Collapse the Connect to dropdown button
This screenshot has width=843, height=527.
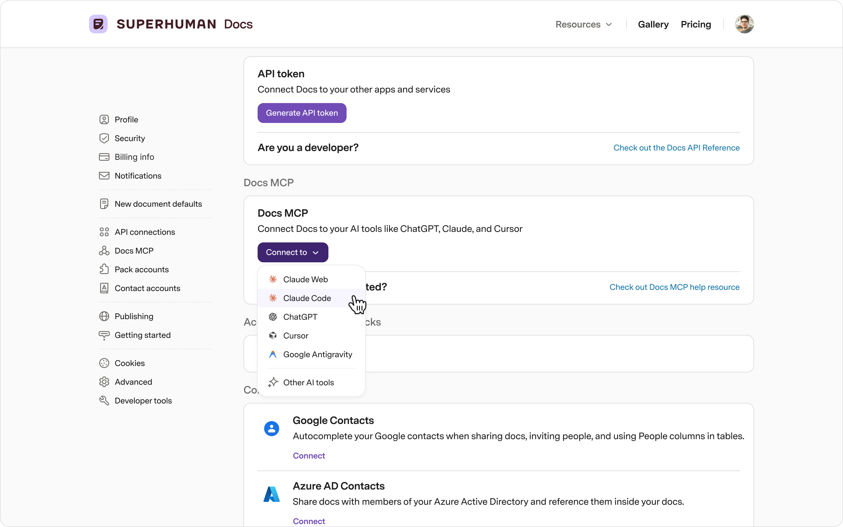point(293,252)
